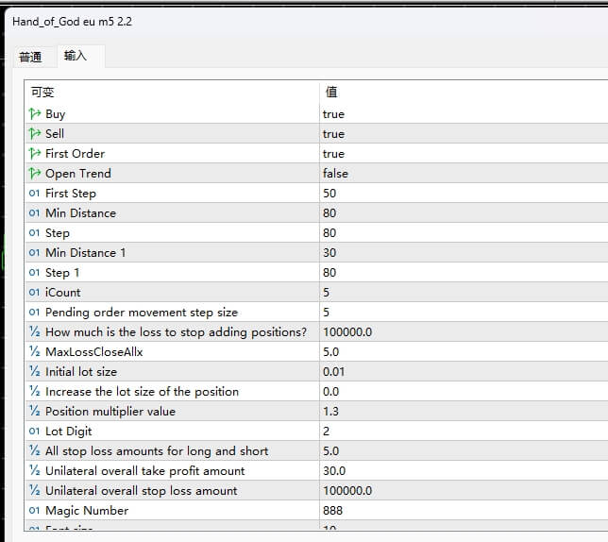Open the First Order value dropdown

[333, 154]
